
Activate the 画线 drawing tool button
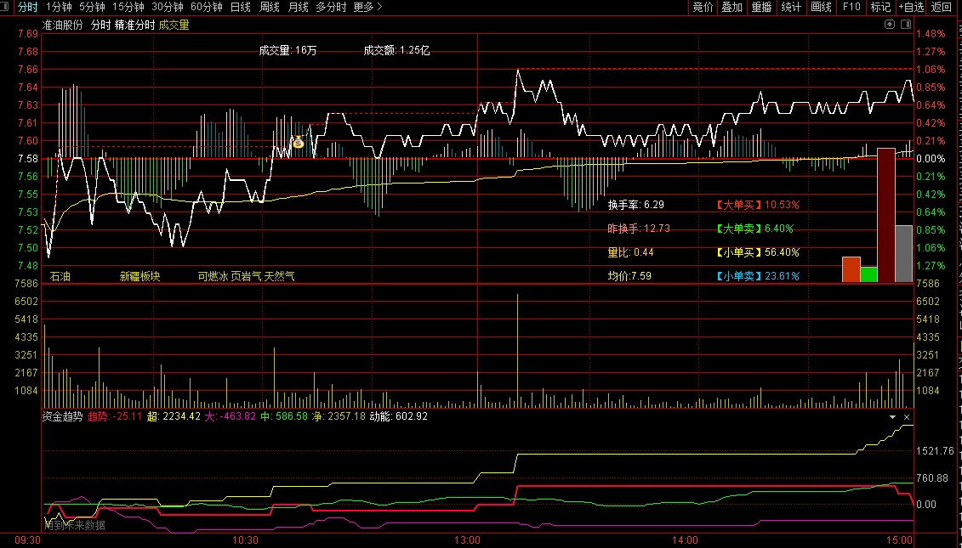click(x=821, y=8)
